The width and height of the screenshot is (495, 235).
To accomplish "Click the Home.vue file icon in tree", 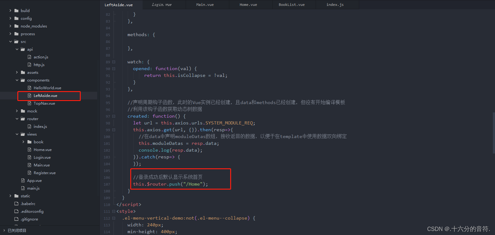I will (29, 149).
